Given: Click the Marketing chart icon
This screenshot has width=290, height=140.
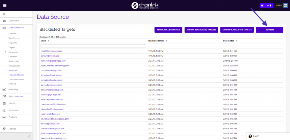Looking at the screenshot, I should tap(4, 89).
